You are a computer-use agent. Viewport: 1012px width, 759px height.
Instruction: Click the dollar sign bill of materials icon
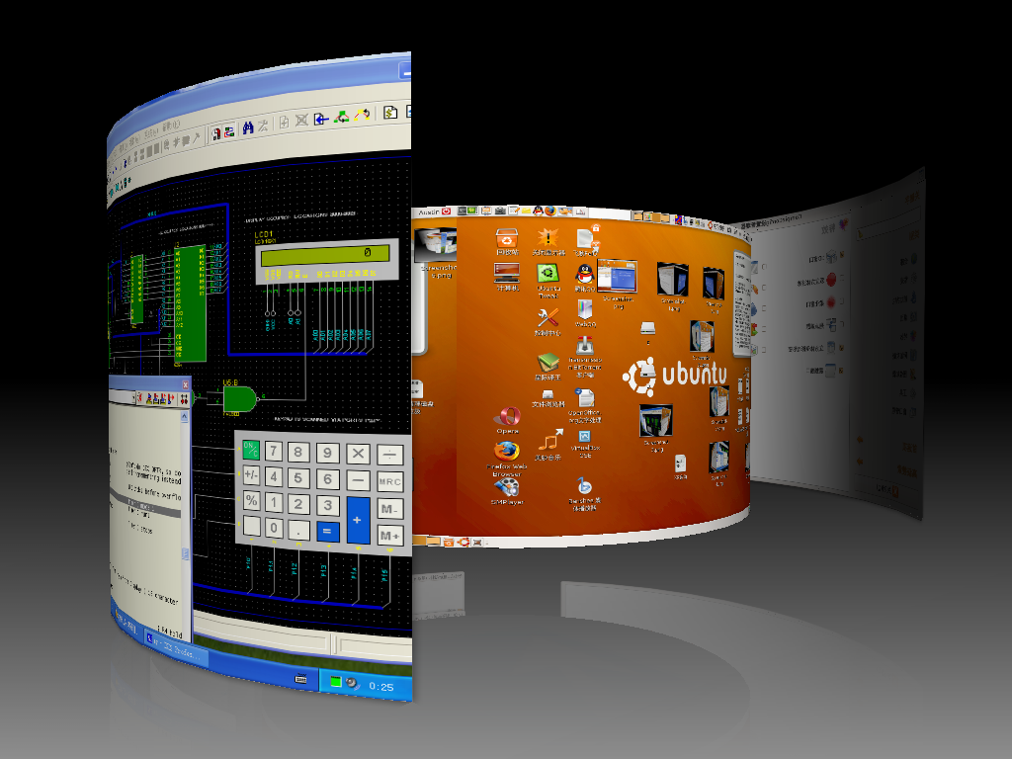tap(389, 112)
